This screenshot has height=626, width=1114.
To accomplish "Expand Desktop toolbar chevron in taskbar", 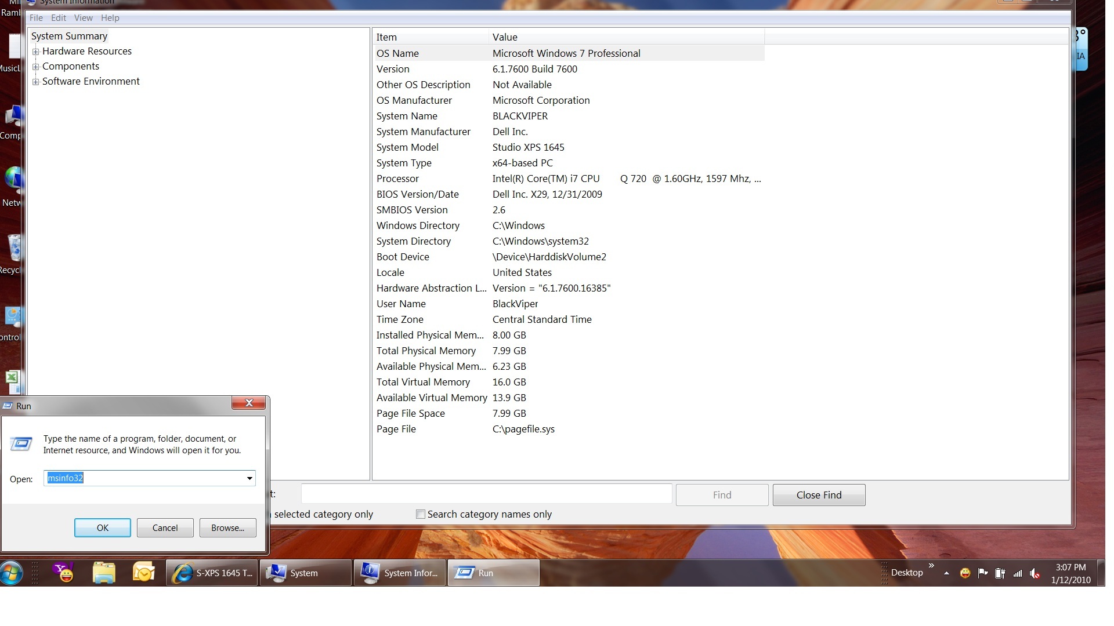I will (931, 565).
